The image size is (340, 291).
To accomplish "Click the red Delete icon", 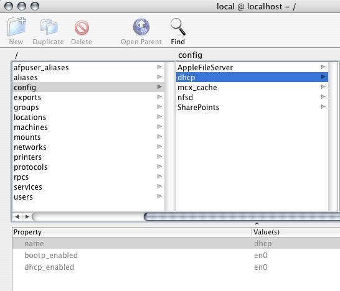I will coord(82,28).
